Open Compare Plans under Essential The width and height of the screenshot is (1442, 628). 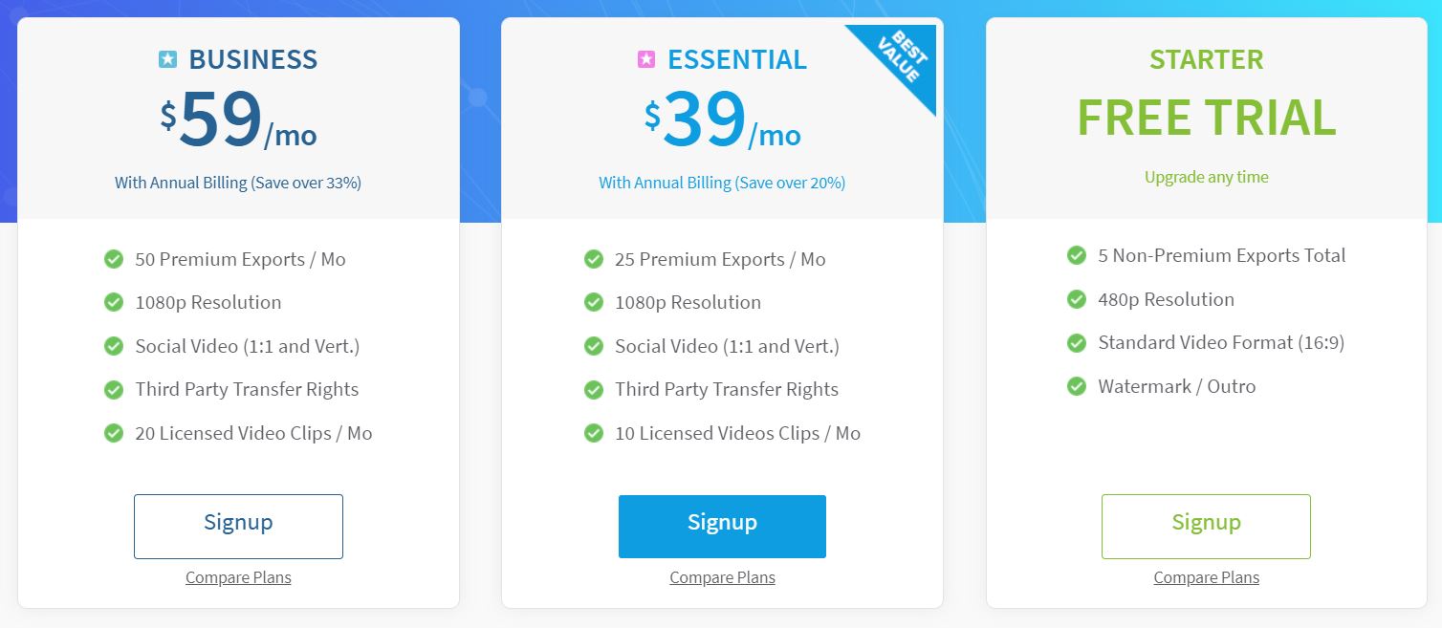722,577
